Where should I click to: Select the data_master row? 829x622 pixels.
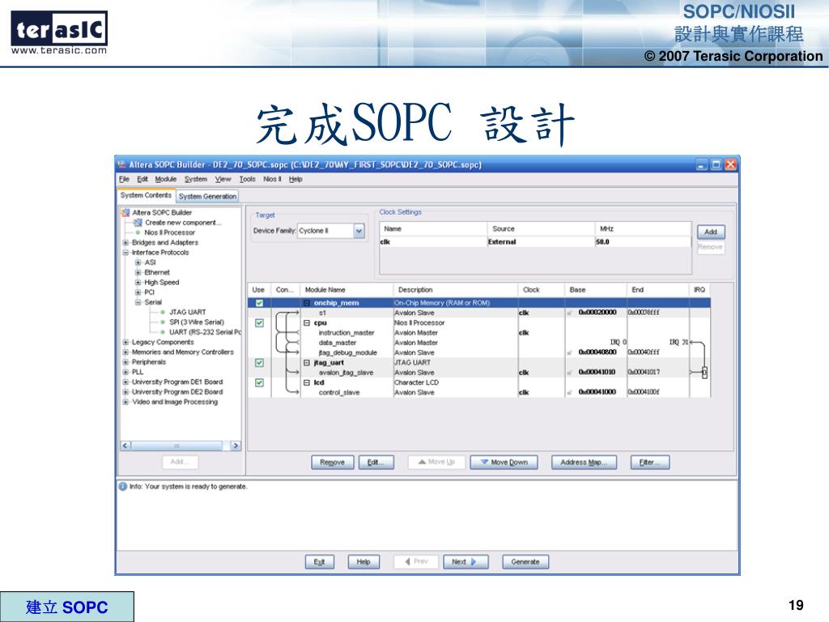click(x=338, y=343)
